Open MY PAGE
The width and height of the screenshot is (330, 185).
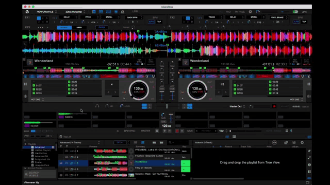coord(240,12)
